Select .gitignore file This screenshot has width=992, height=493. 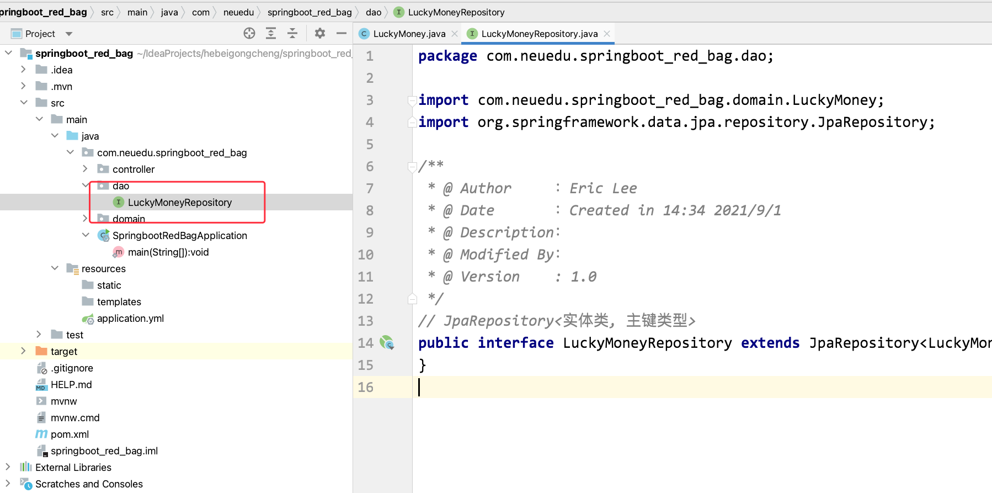pyautogui.click(x=72, y=368)
